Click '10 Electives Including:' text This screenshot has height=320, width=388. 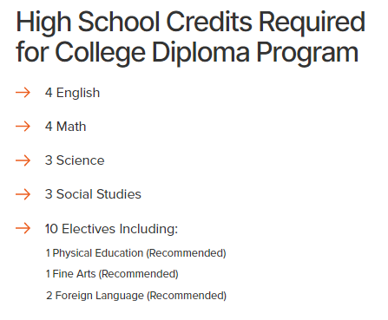pyautogui.click(x=111, y=229)
